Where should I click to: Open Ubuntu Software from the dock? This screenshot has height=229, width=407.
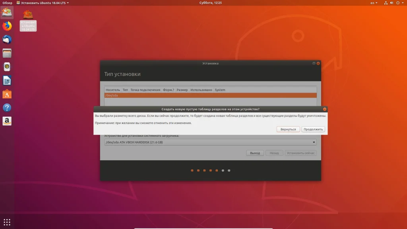7,94
